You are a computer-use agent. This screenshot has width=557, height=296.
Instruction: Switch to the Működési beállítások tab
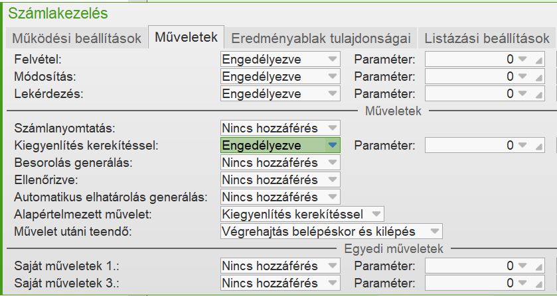[77, 38]
